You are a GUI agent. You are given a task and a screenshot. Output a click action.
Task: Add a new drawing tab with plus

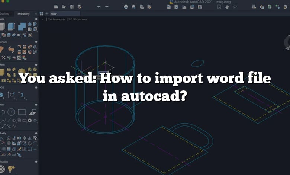tap(47, 14)
